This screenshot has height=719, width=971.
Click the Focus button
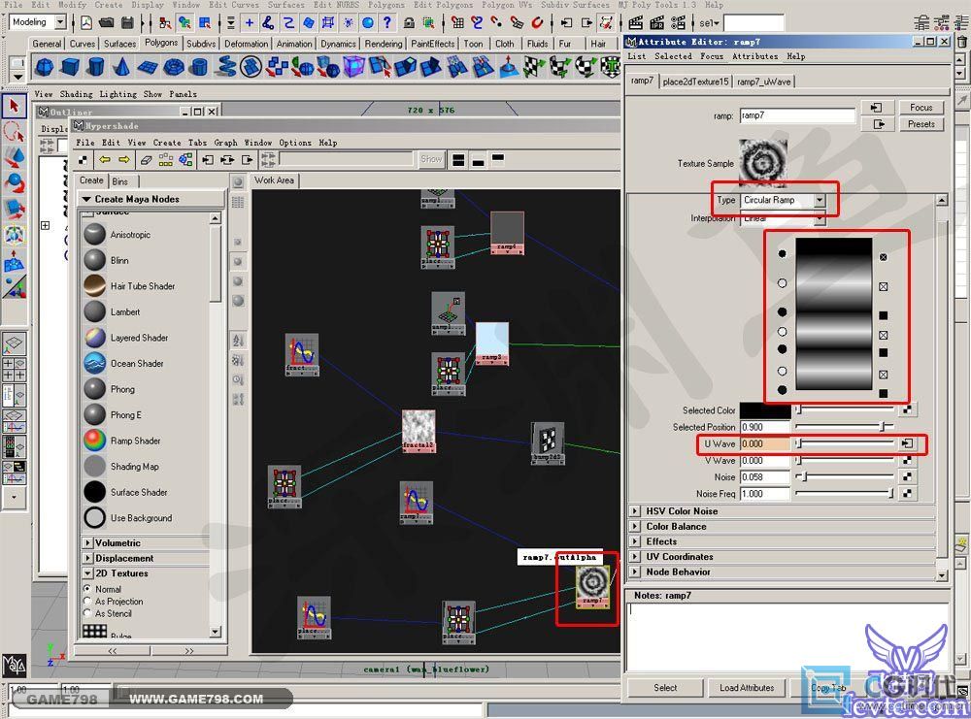click(921, 108)
